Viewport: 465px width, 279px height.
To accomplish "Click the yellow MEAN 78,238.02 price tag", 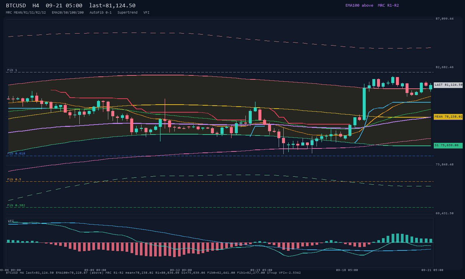I will 448,117.
